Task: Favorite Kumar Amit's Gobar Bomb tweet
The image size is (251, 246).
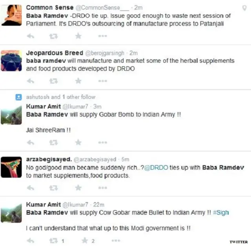Action: pyautogui.click(x=78, y=142)
